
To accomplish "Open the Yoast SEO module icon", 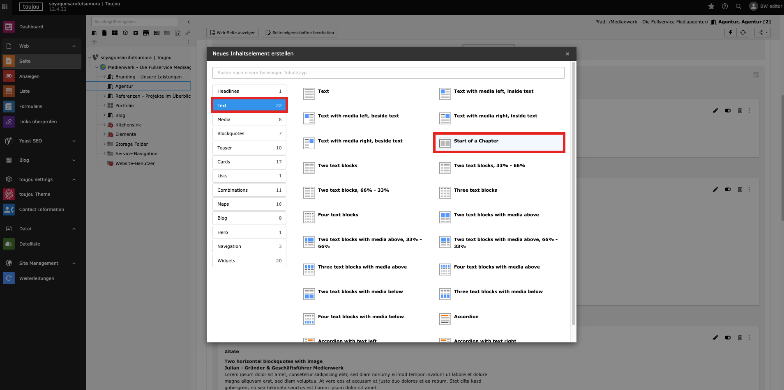I will tap(9, 141).
